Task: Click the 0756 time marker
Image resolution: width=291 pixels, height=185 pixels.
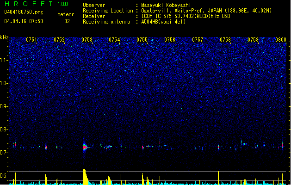Action: point(170,40)
